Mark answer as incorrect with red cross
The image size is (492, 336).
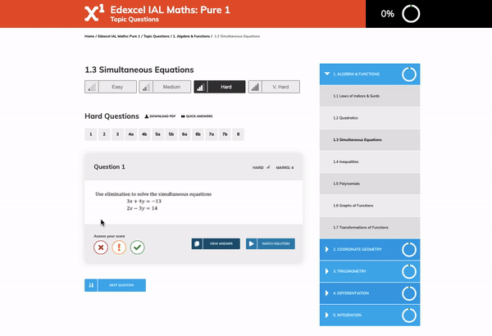pos(101,247)
